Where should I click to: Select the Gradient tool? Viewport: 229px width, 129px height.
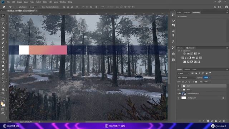[3, 62]
